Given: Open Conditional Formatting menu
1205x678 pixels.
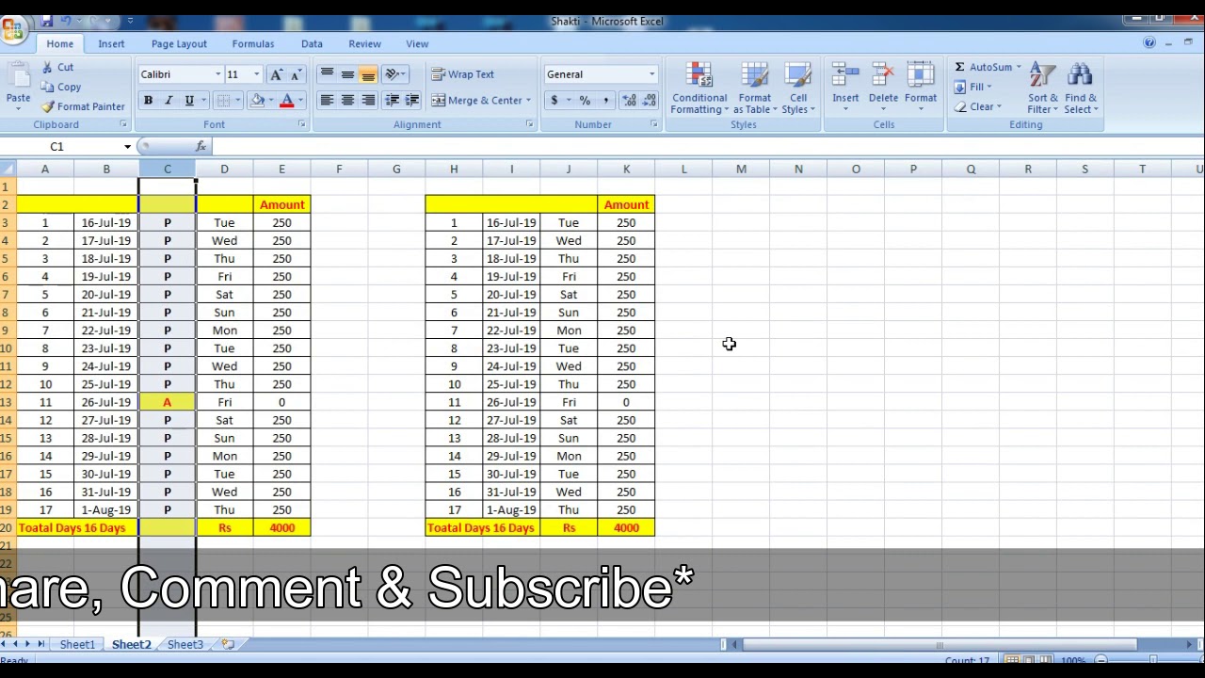Looking at the screenshot, I should 699,89.
